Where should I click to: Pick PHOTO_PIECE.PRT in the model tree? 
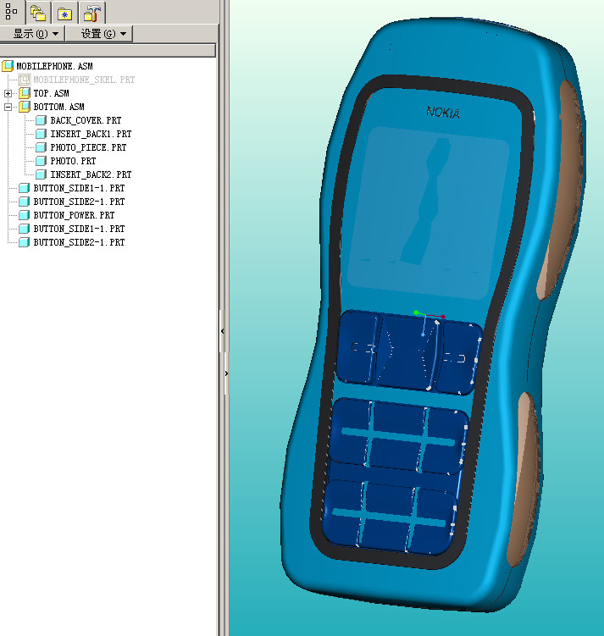(88, 147)
